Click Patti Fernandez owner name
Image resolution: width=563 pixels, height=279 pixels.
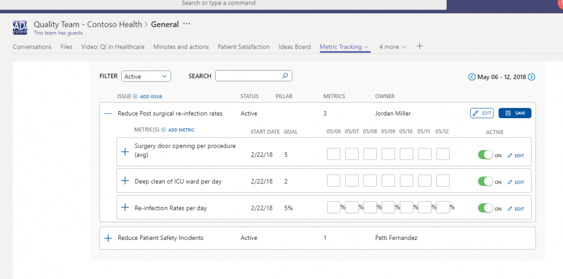point(396,238)
